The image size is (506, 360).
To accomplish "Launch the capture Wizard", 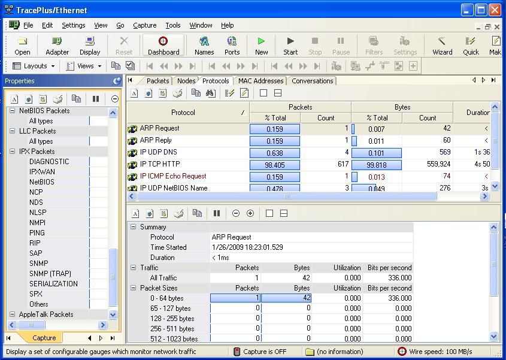I will (442, 46).
